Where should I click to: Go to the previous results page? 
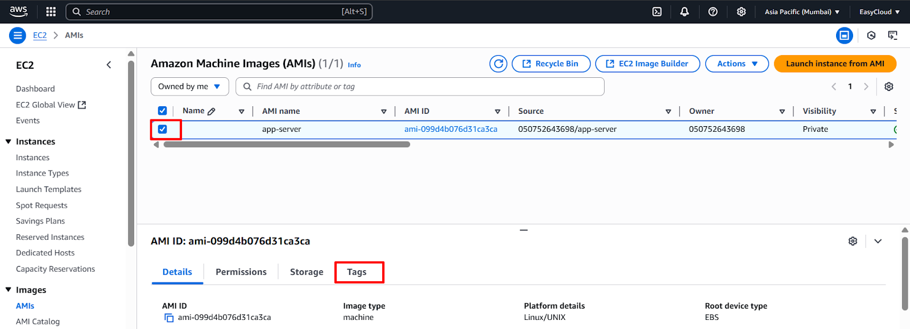[834, 86]
